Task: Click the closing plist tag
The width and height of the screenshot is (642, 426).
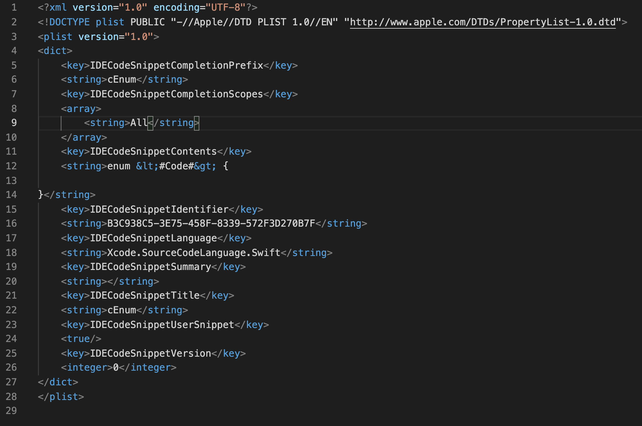Action: (x=61, y=397)
